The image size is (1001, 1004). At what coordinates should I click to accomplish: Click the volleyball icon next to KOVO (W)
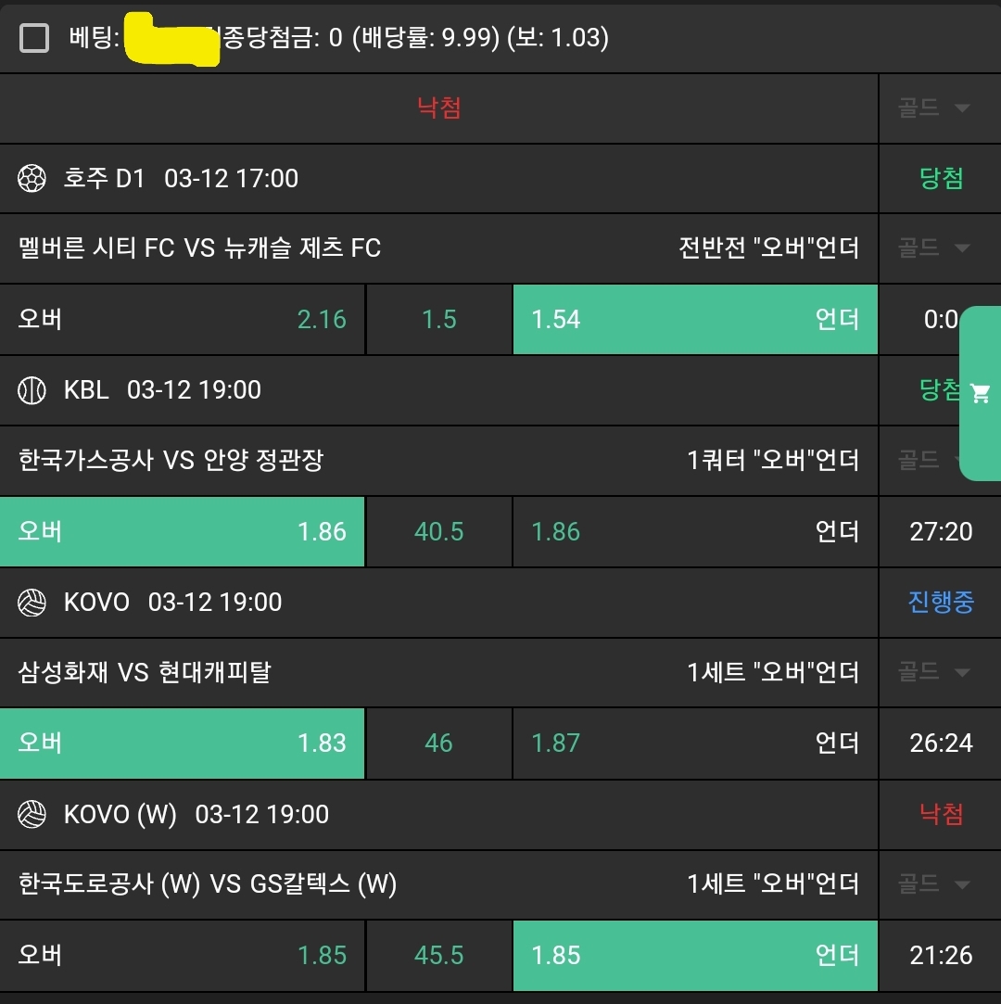tap(32, 815)
